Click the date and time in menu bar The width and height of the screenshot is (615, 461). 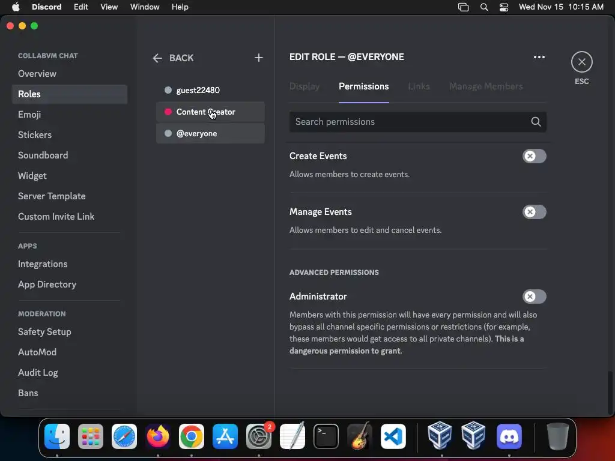point(561,7)
